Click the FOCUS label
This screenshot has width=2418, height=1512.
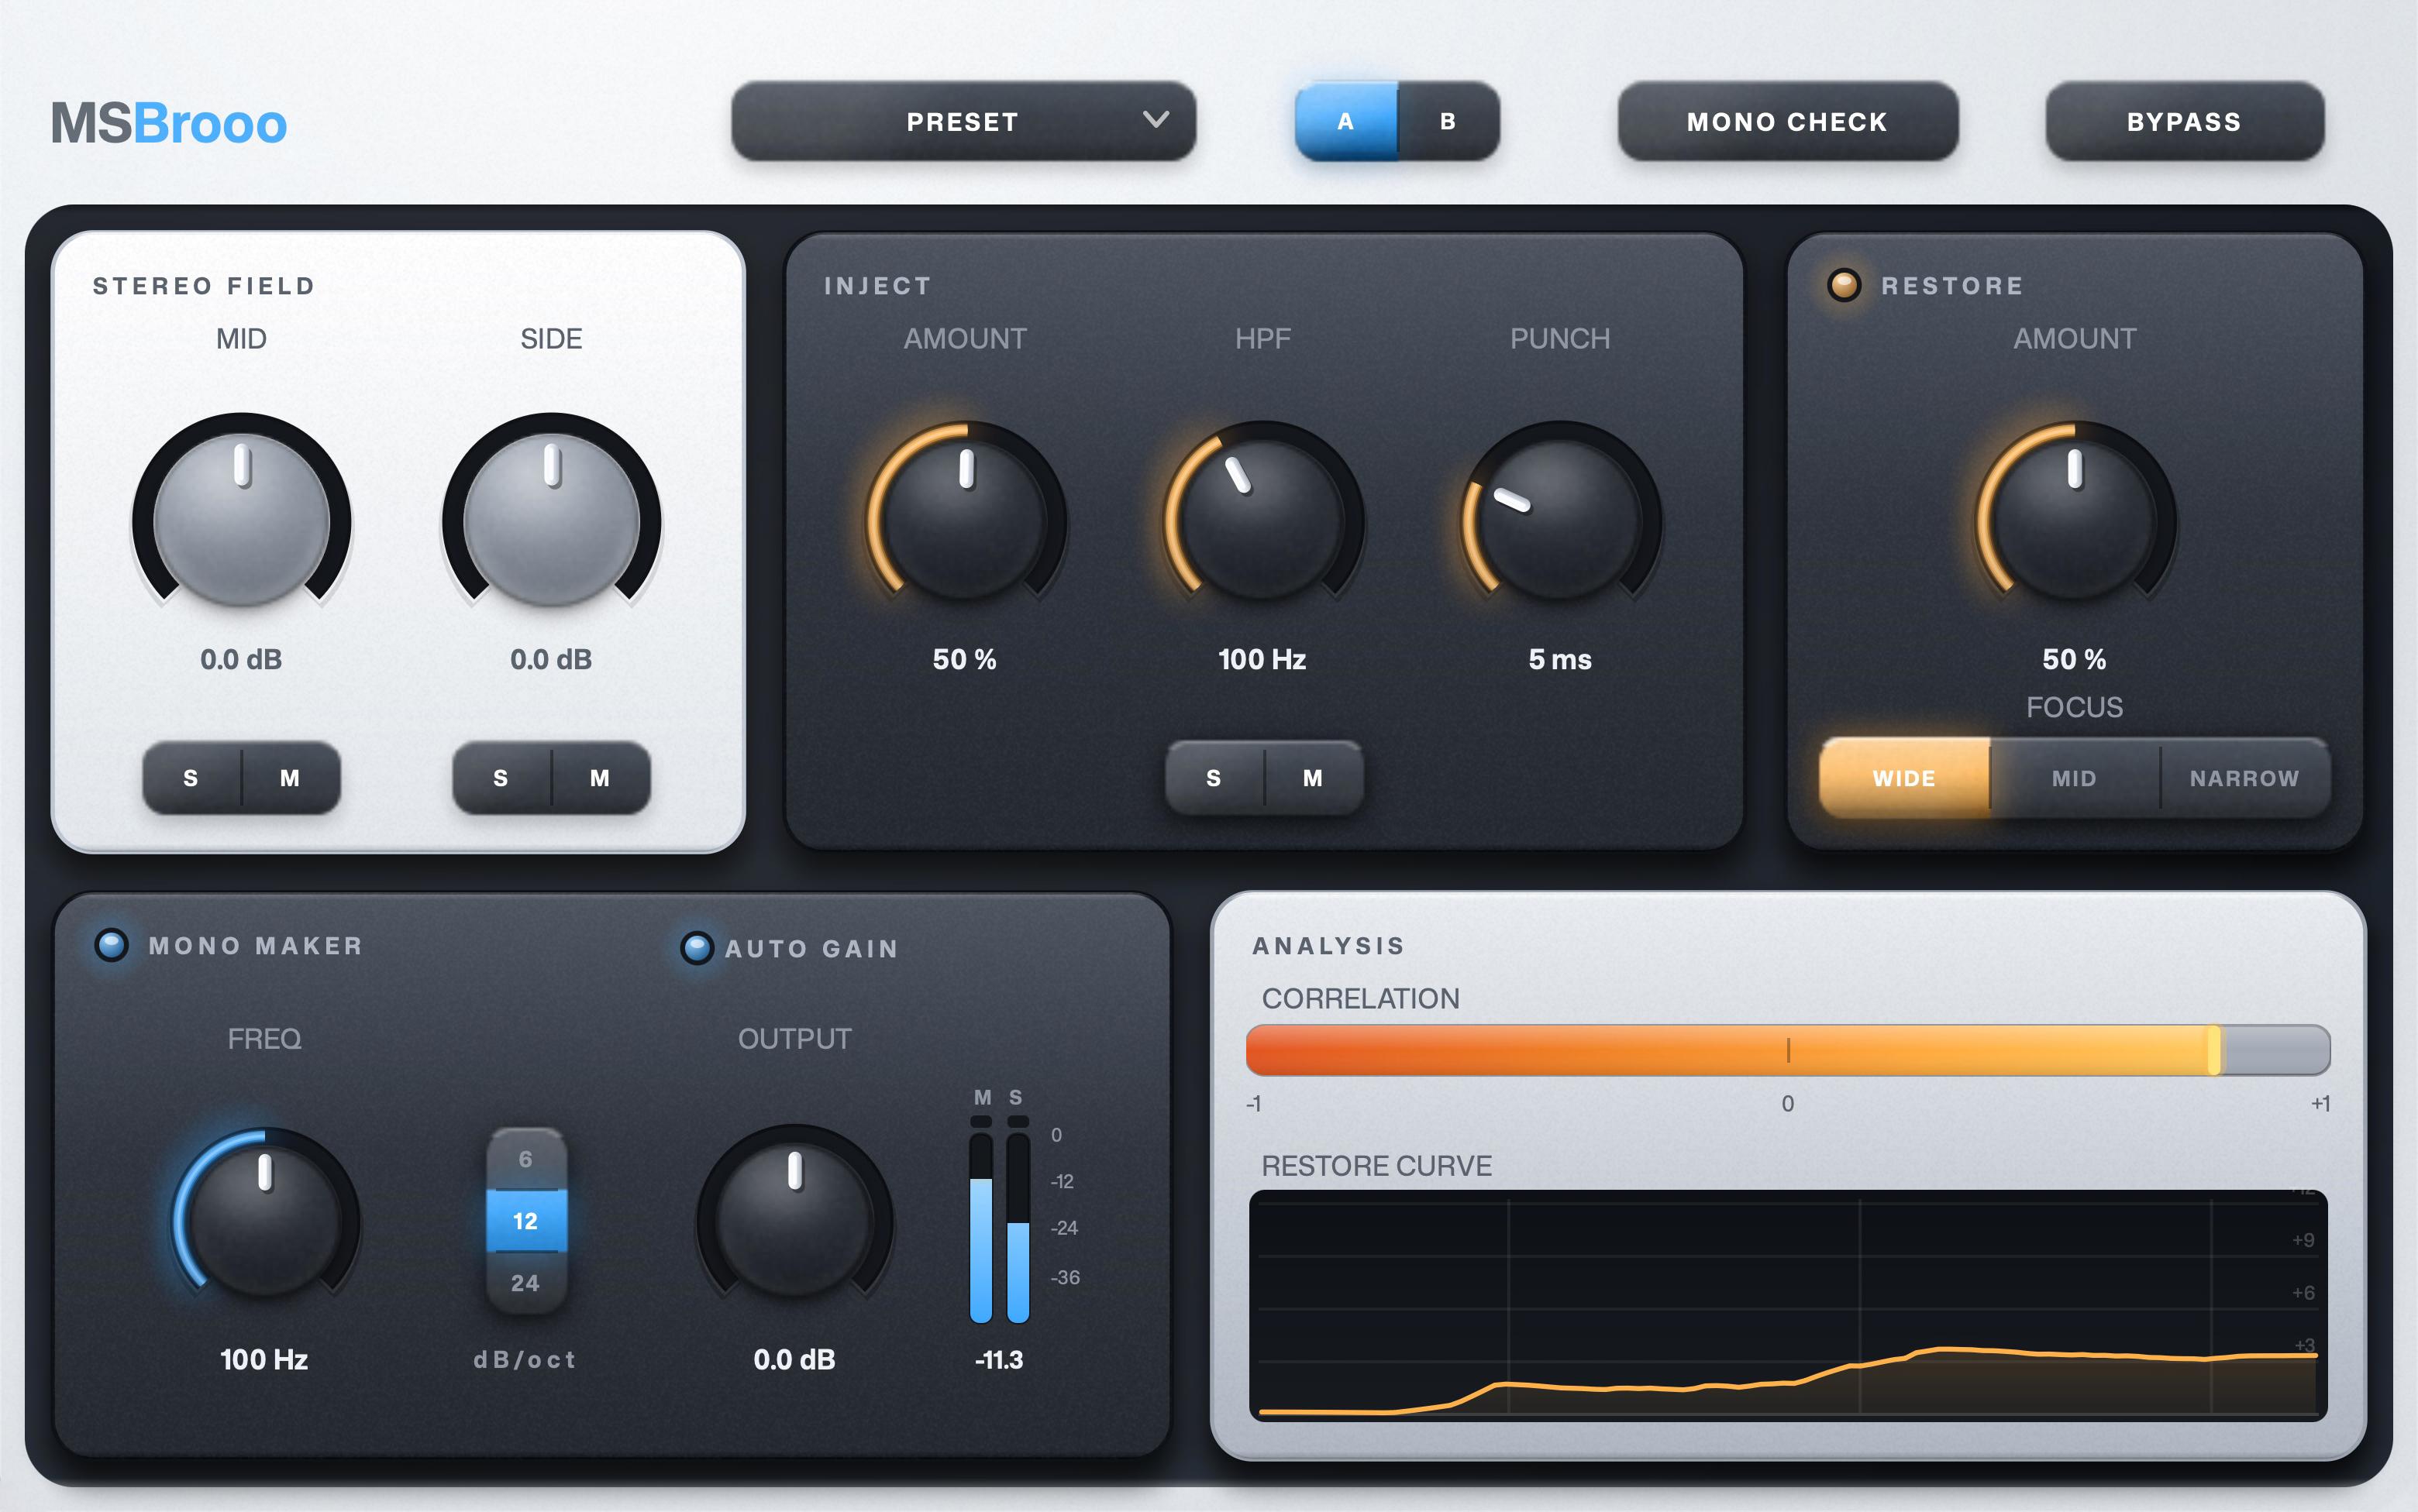coord(2075,708)
